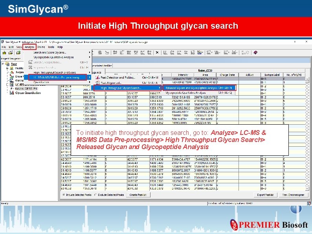
Task: Click the No. of MS/MS column header
Action: 294,75
